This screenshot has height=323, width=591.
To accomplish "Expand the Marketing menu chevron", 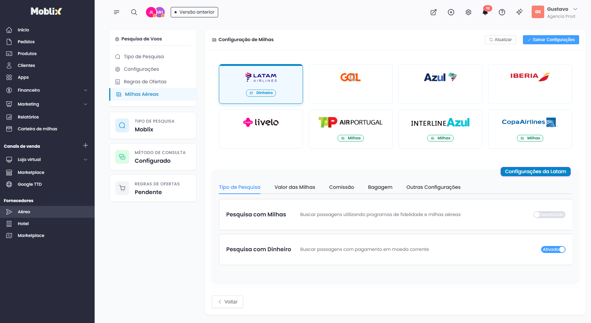I will tap(86, 104).
